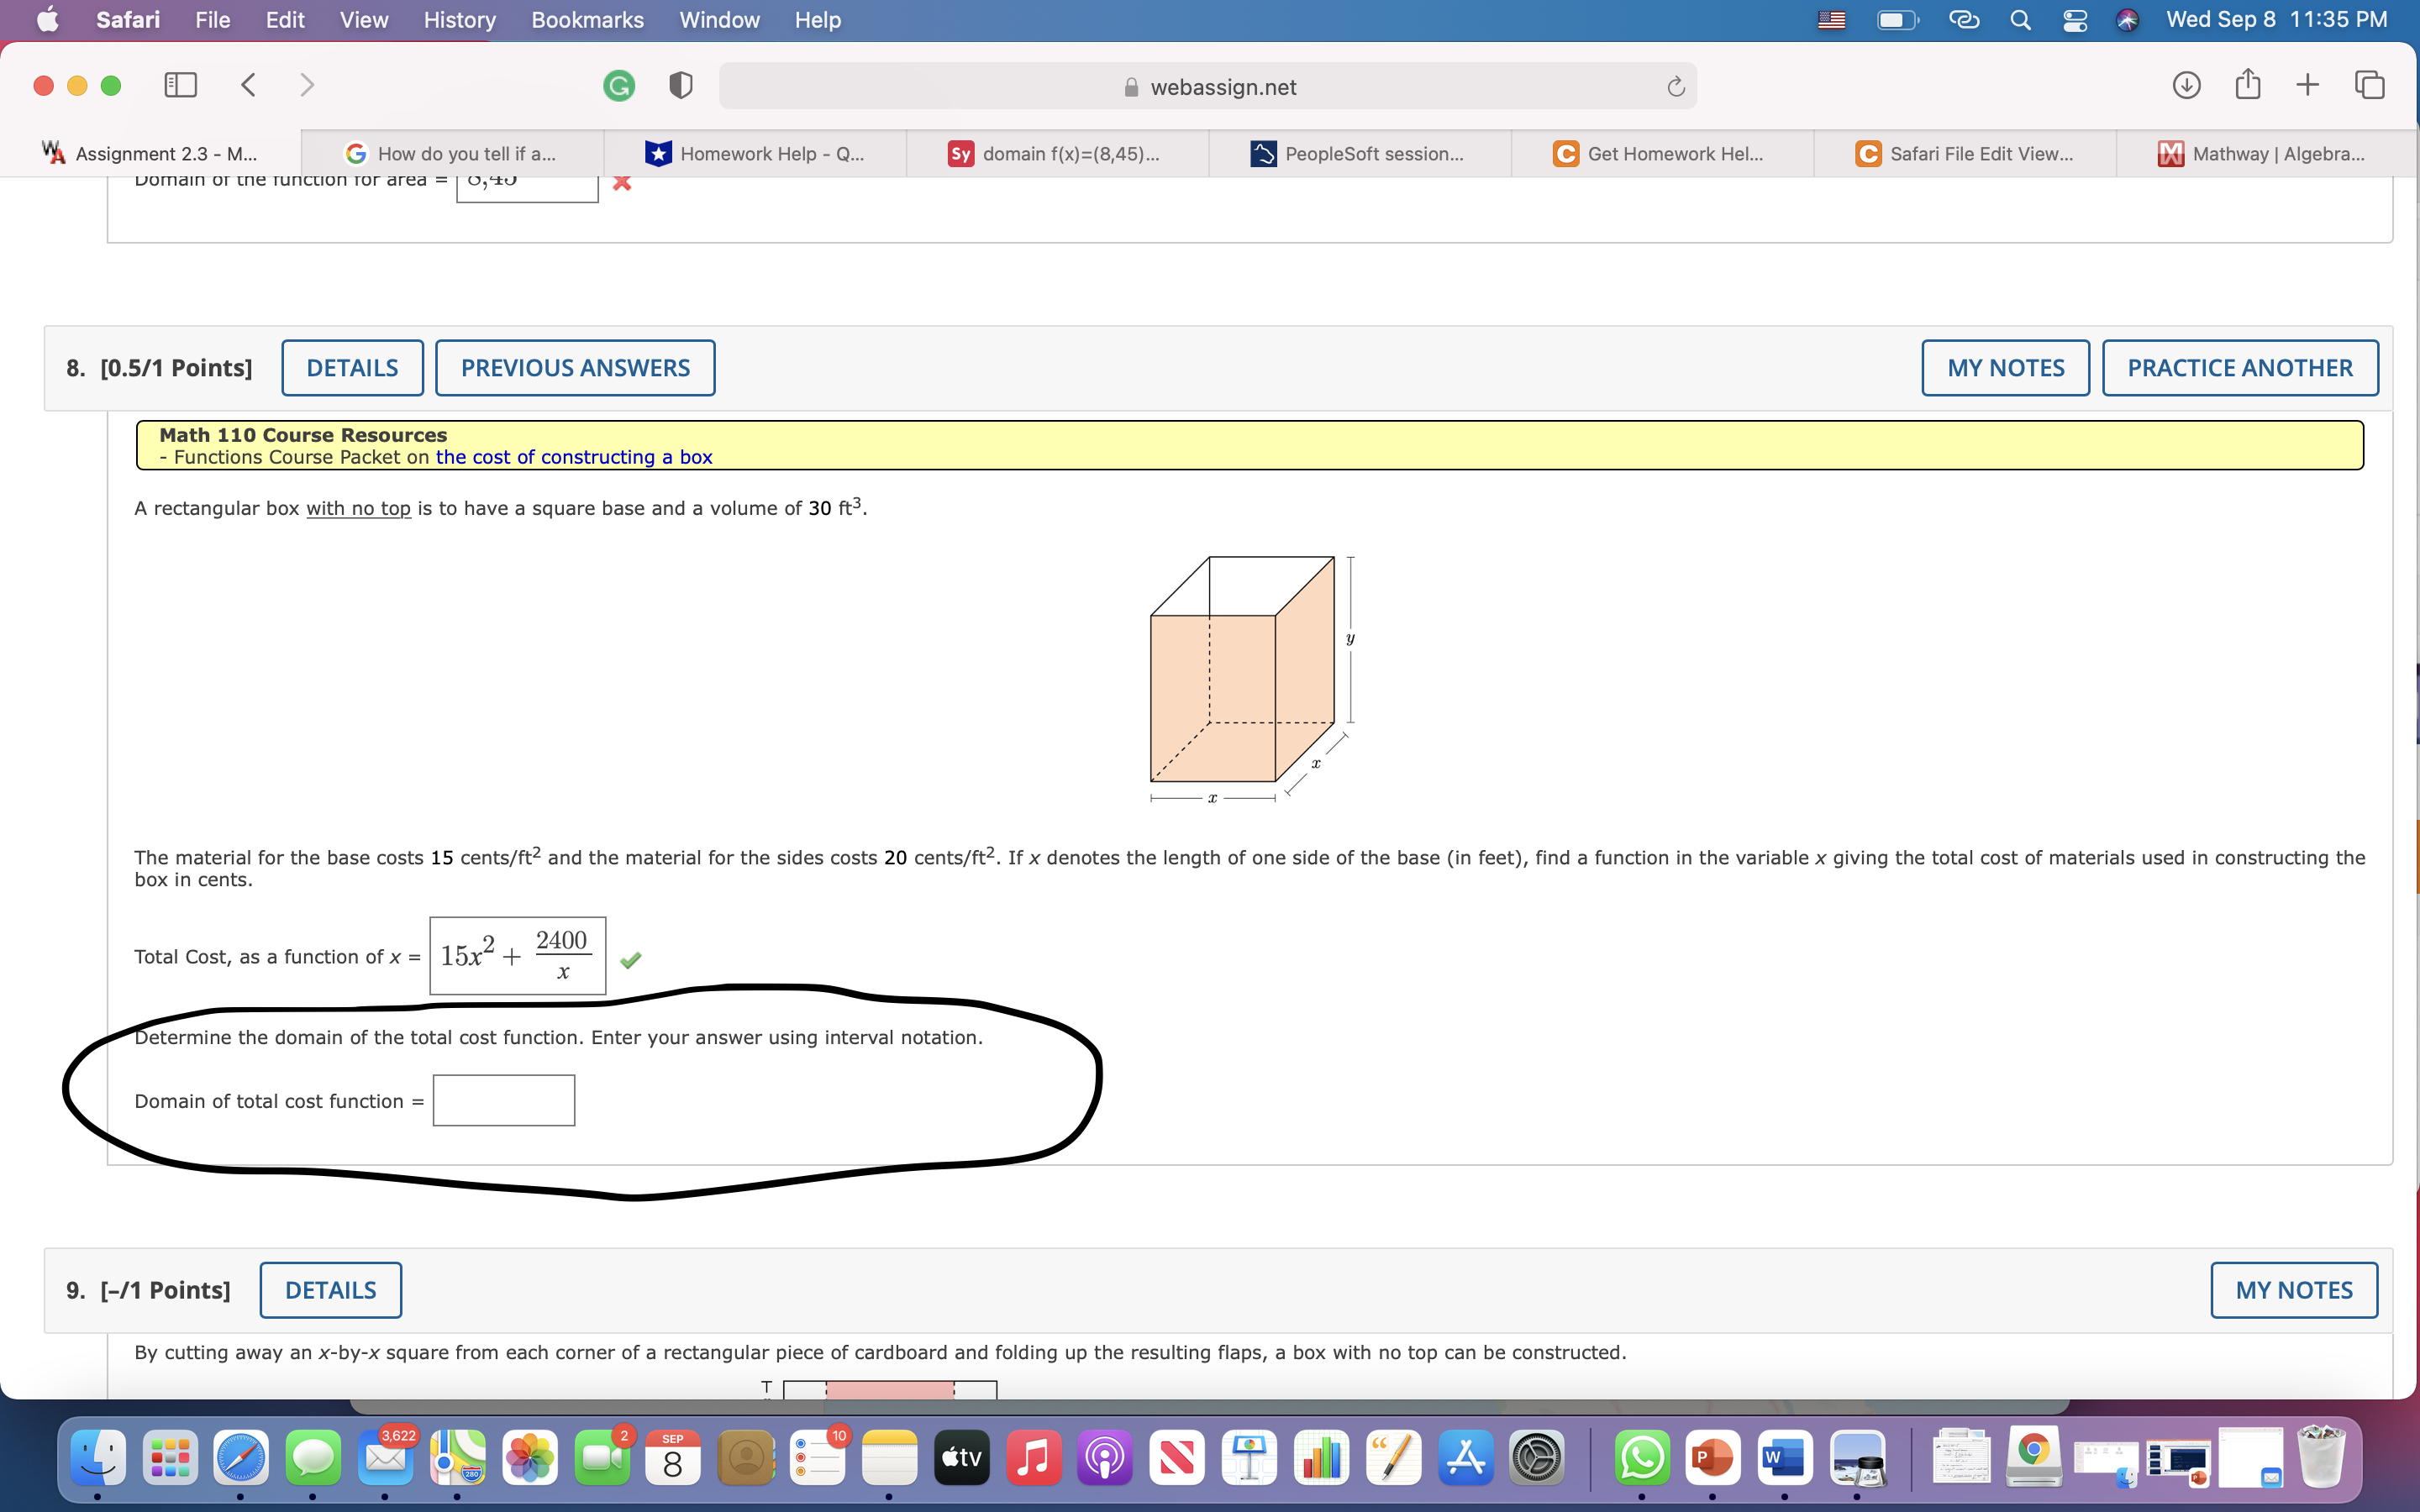The width and height of the screenshot is (2420, 1512).
Task: Toggle the Safari sidebar panel icon
Action: tap(180, 85)
